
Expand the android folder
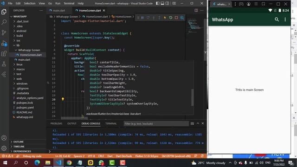coord(27,31)
